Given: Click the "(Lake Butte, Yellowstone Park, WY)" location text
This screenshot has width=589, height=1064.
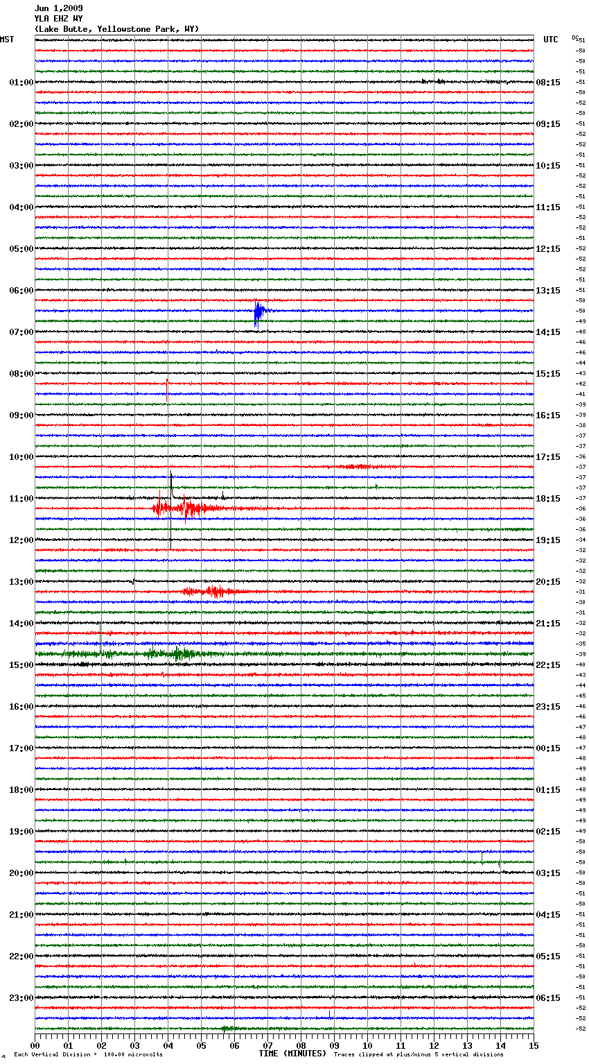Looking at the screenshot, I should 116,29.
